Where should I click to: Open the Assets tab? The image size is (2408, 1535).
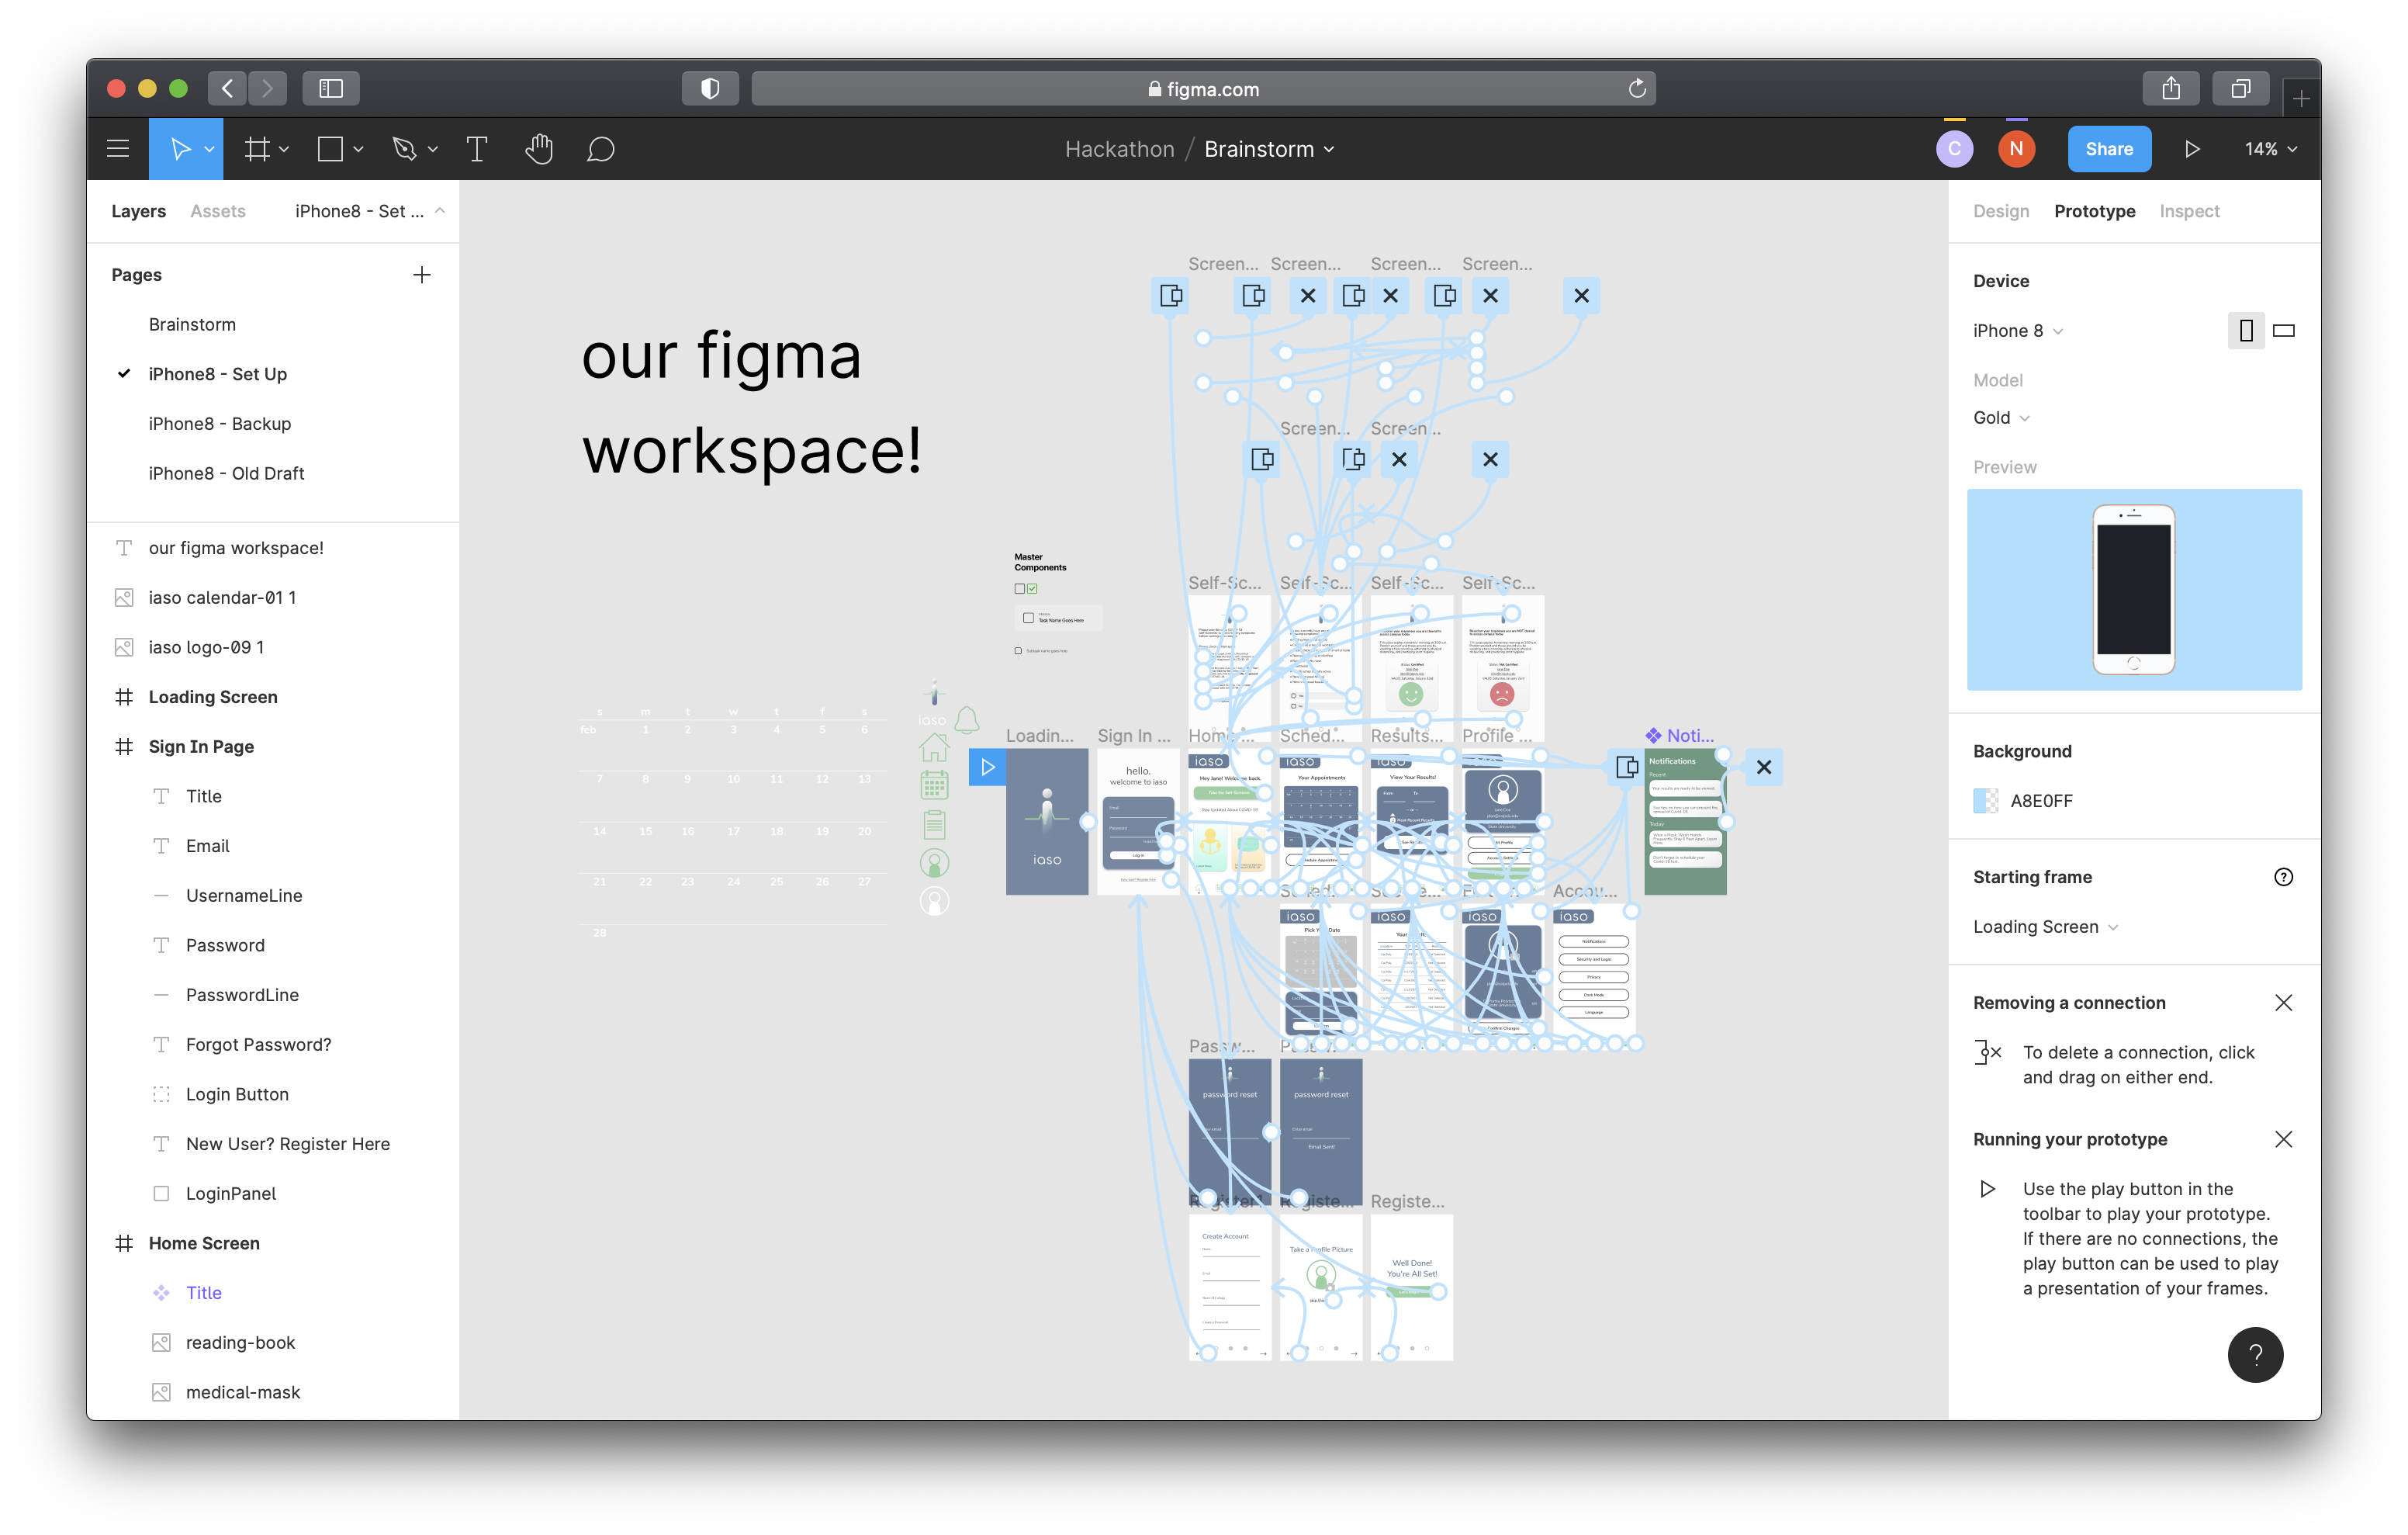[x=218, y=211]
